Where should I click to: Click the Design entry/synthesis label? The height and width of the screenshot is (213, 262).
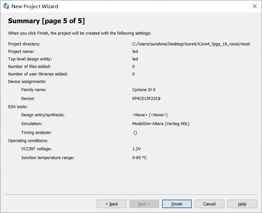[x=43, y=115]
